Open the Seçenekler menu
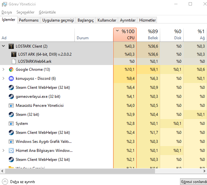Screen dimensions: 207x185 25,12
